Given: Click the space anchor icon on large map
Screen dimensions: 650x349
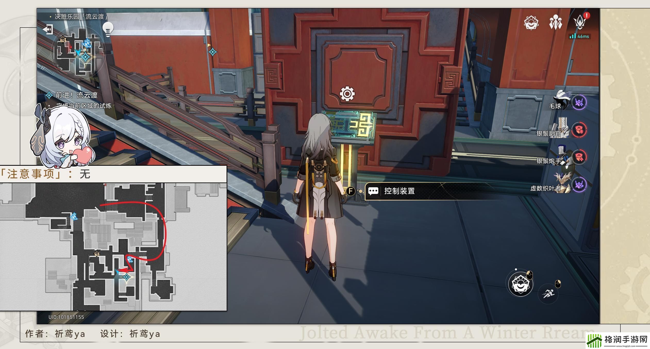Looking at the screenshot, I should [74, 217].
